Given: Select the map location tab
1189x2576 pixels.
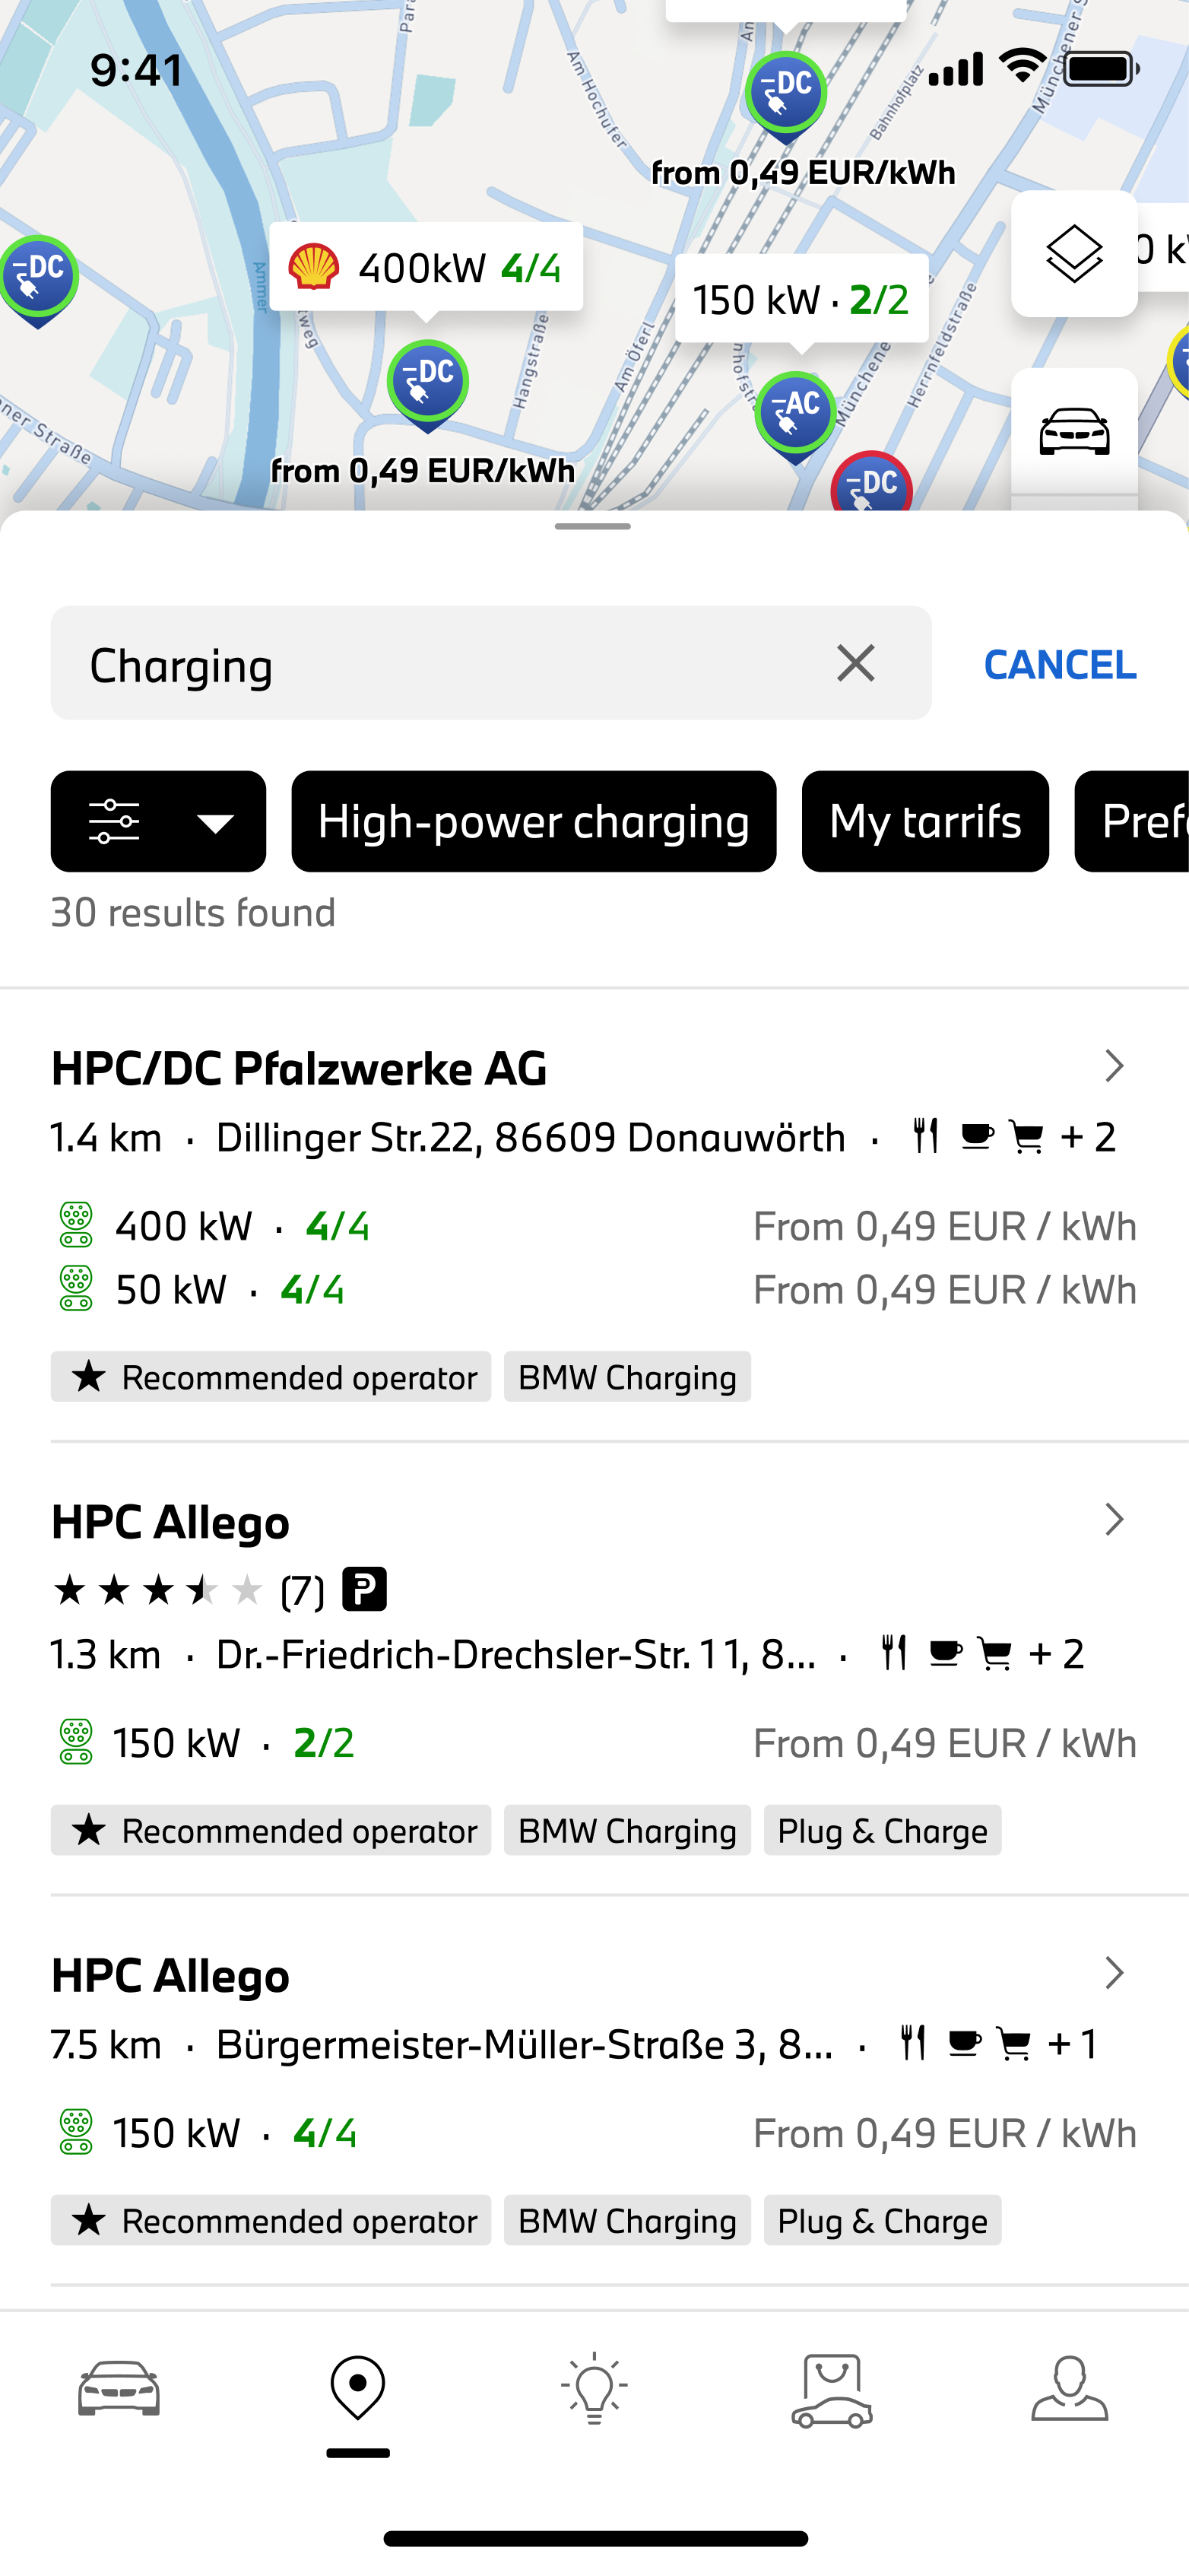Looking at the screenshot, I should pyautogui.click(x=358, y=2388).
